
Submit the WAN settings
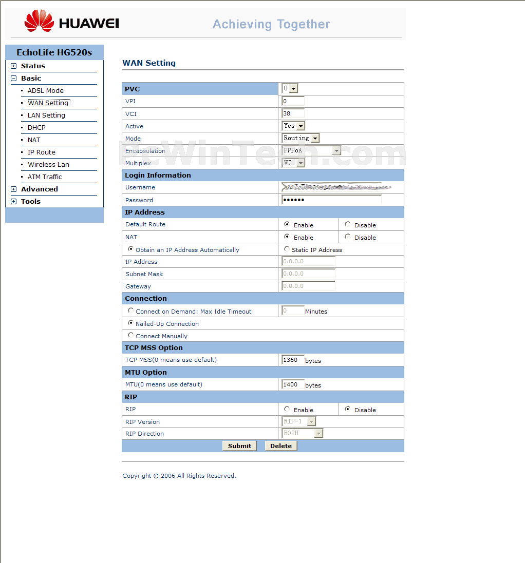[x=240, y=446]
